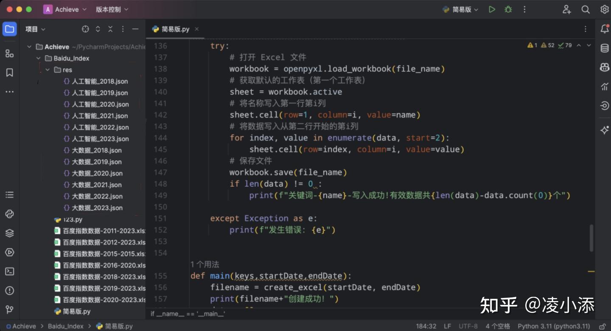Image resolution: width=611 pixels, height=331 pixels.
Task: Open Search Everywhere with the magnifier icon
Action: pos(586,9)
